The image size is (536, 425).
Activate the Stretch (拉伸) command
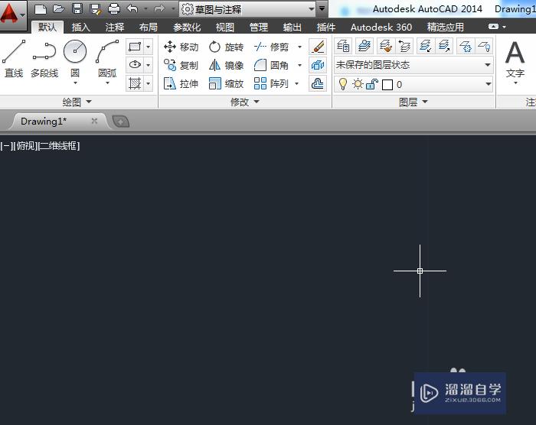[181, 83]
